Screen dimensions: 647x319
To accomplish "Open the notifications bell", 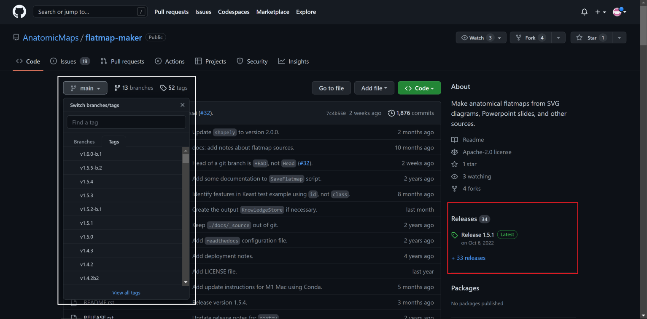I will click(x=584, y=12).
